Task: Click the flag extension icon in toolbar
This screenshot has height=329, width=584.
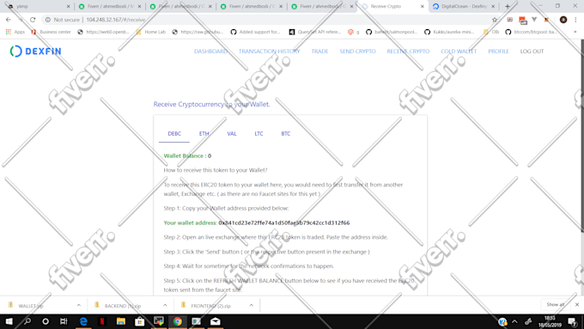Action: [510, 20]
